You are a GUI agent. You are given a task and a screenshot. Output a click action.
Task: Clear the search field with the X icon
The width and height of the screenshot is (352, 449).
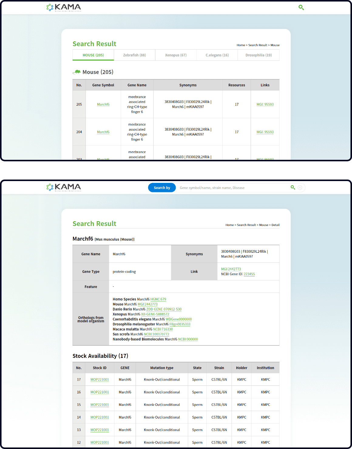(300, 187)
